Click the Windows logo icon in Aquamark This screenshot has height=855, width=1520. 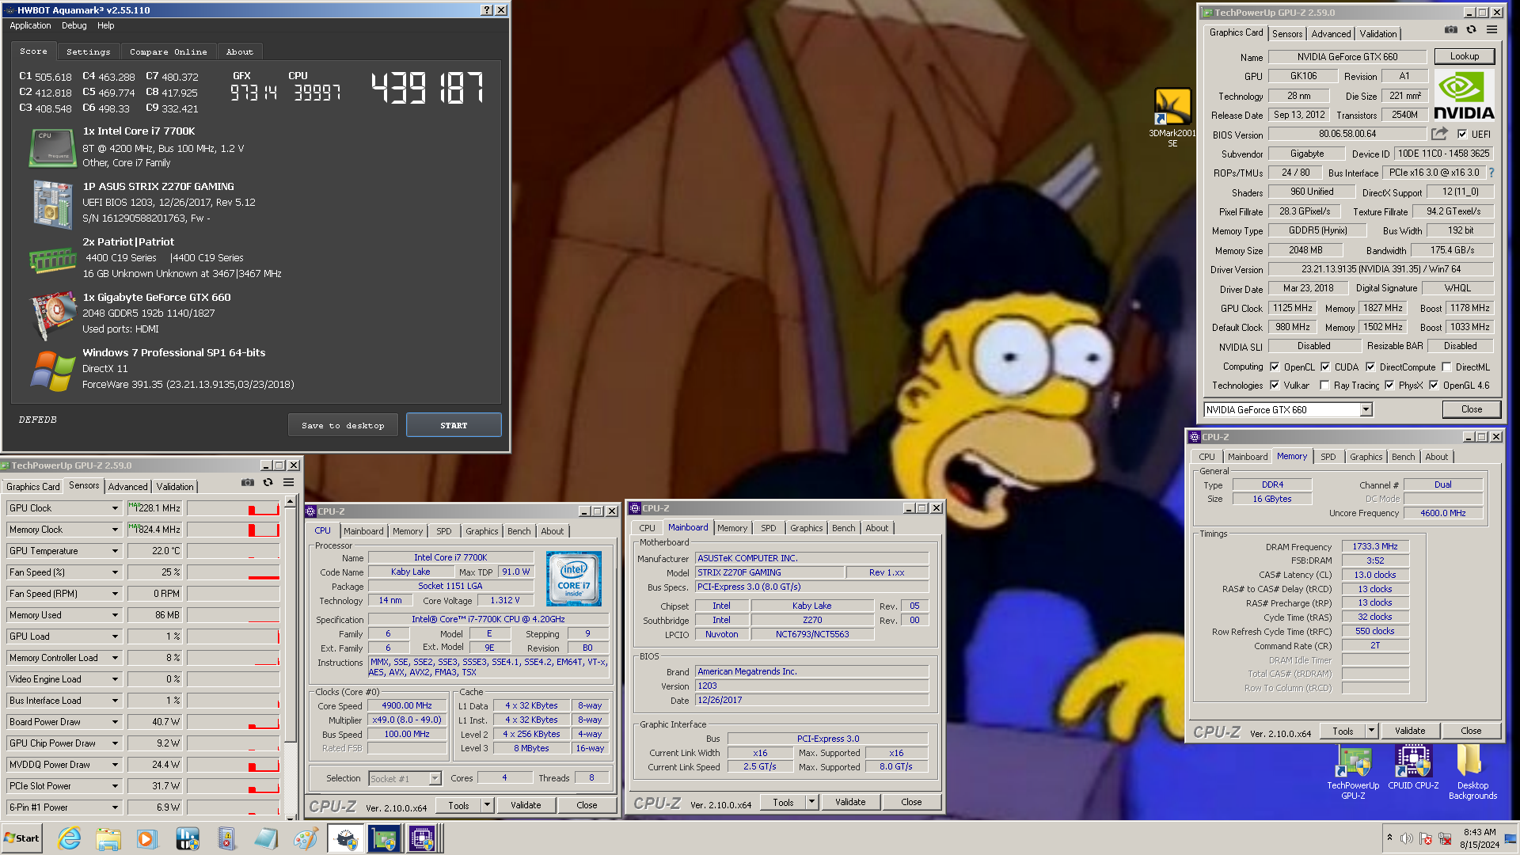pyautogui.click(x=52, y=370)
